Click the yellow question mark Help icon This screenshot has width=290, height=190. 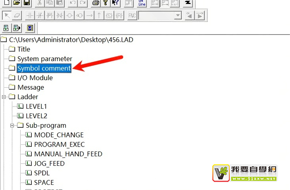coord(106,3)
